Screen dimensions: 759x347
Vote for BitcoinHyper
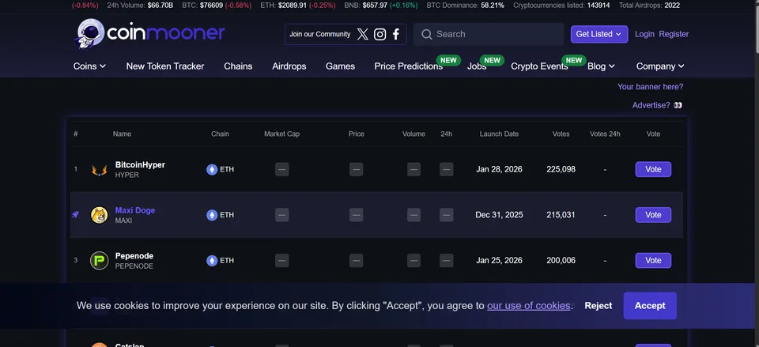click(x=653, y=169)
